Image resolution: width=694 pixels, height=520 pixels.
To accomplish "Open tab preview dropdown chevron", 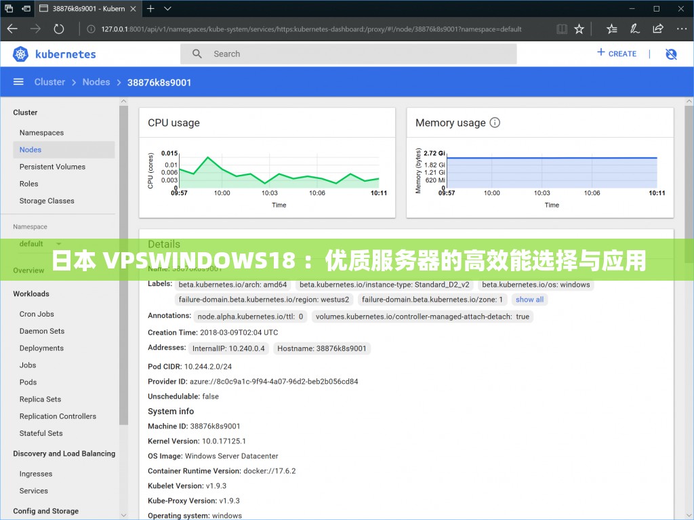I will pos(167,8).
